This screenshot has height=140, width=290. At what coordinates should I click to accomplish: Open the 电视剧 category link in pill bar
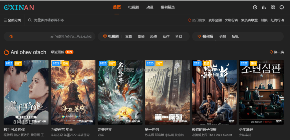[113, 36]
